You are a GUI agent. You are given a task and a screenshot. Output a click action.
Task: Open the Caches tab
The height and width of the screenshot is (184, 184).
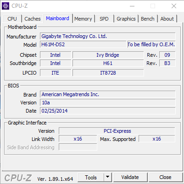(x=33, y=19)
